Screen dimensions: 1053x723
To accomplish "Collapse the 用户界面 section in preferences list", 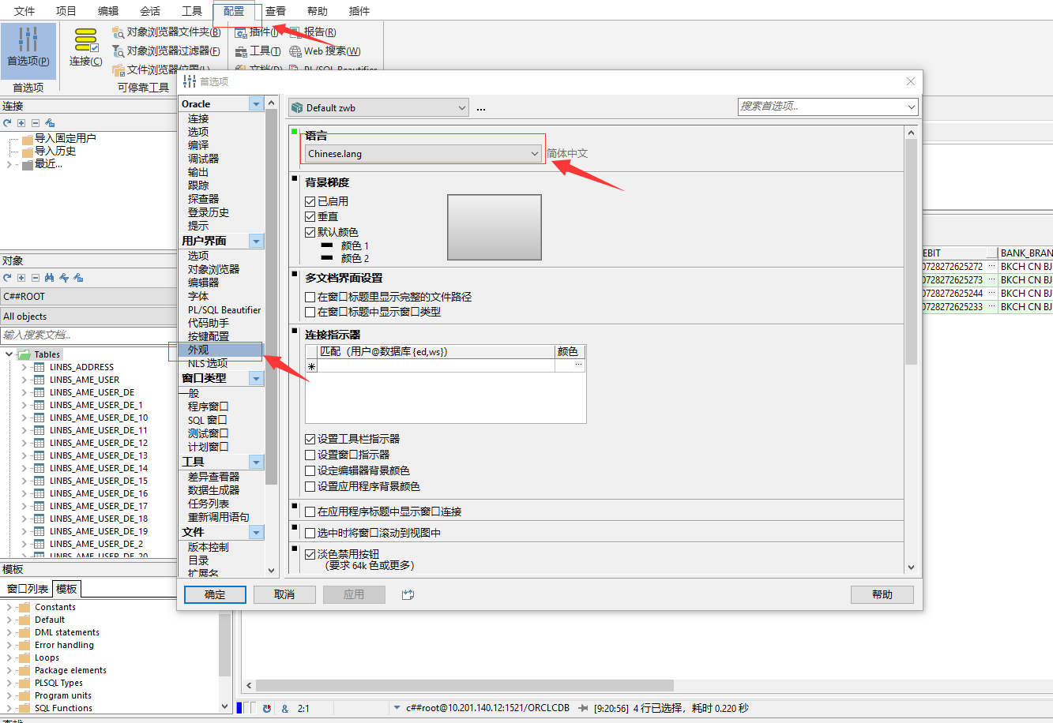I will click(x=256, y=241).
